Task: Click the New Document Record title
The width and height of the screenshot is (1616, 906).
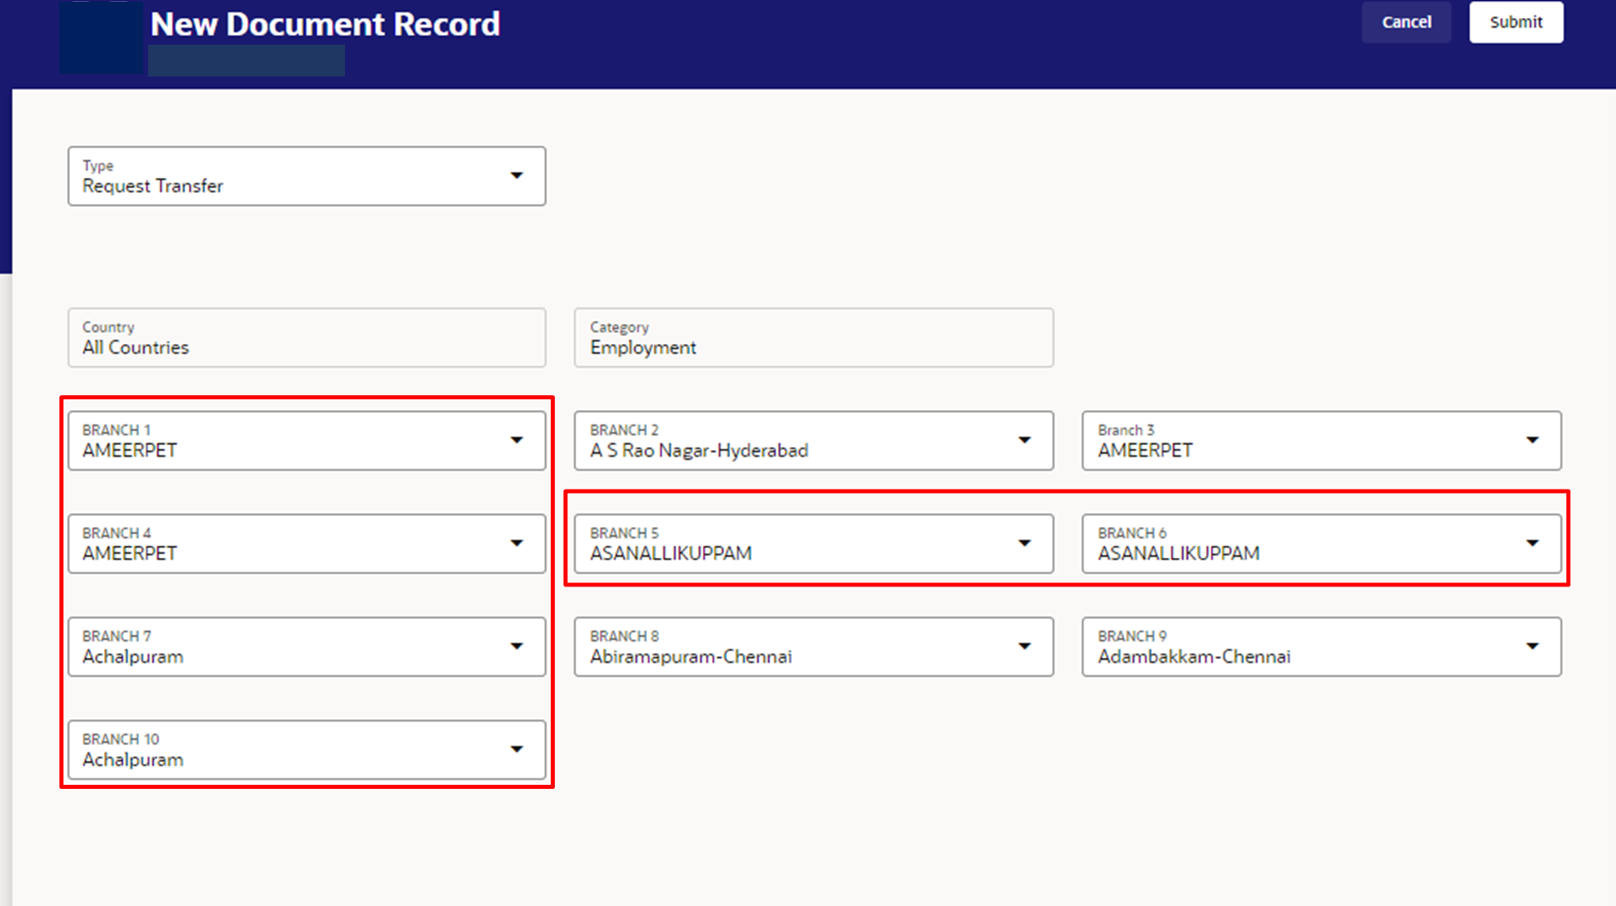Action: coord(325,24)
